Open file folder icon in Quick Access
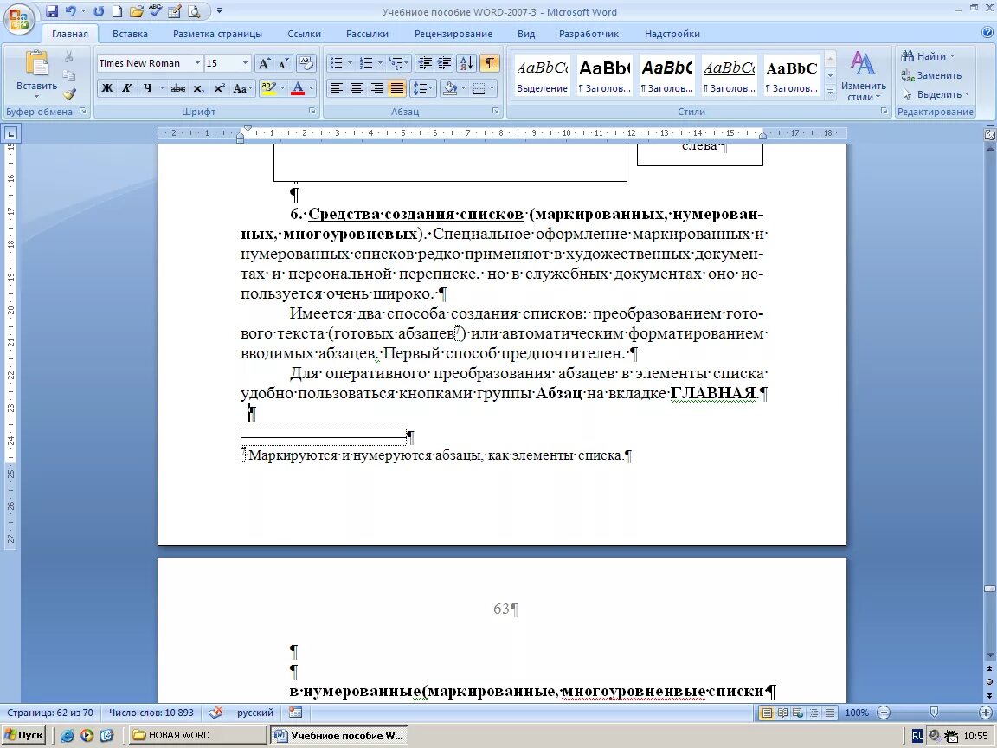Viewport: 997px width, 748px height. pos(136,11)
